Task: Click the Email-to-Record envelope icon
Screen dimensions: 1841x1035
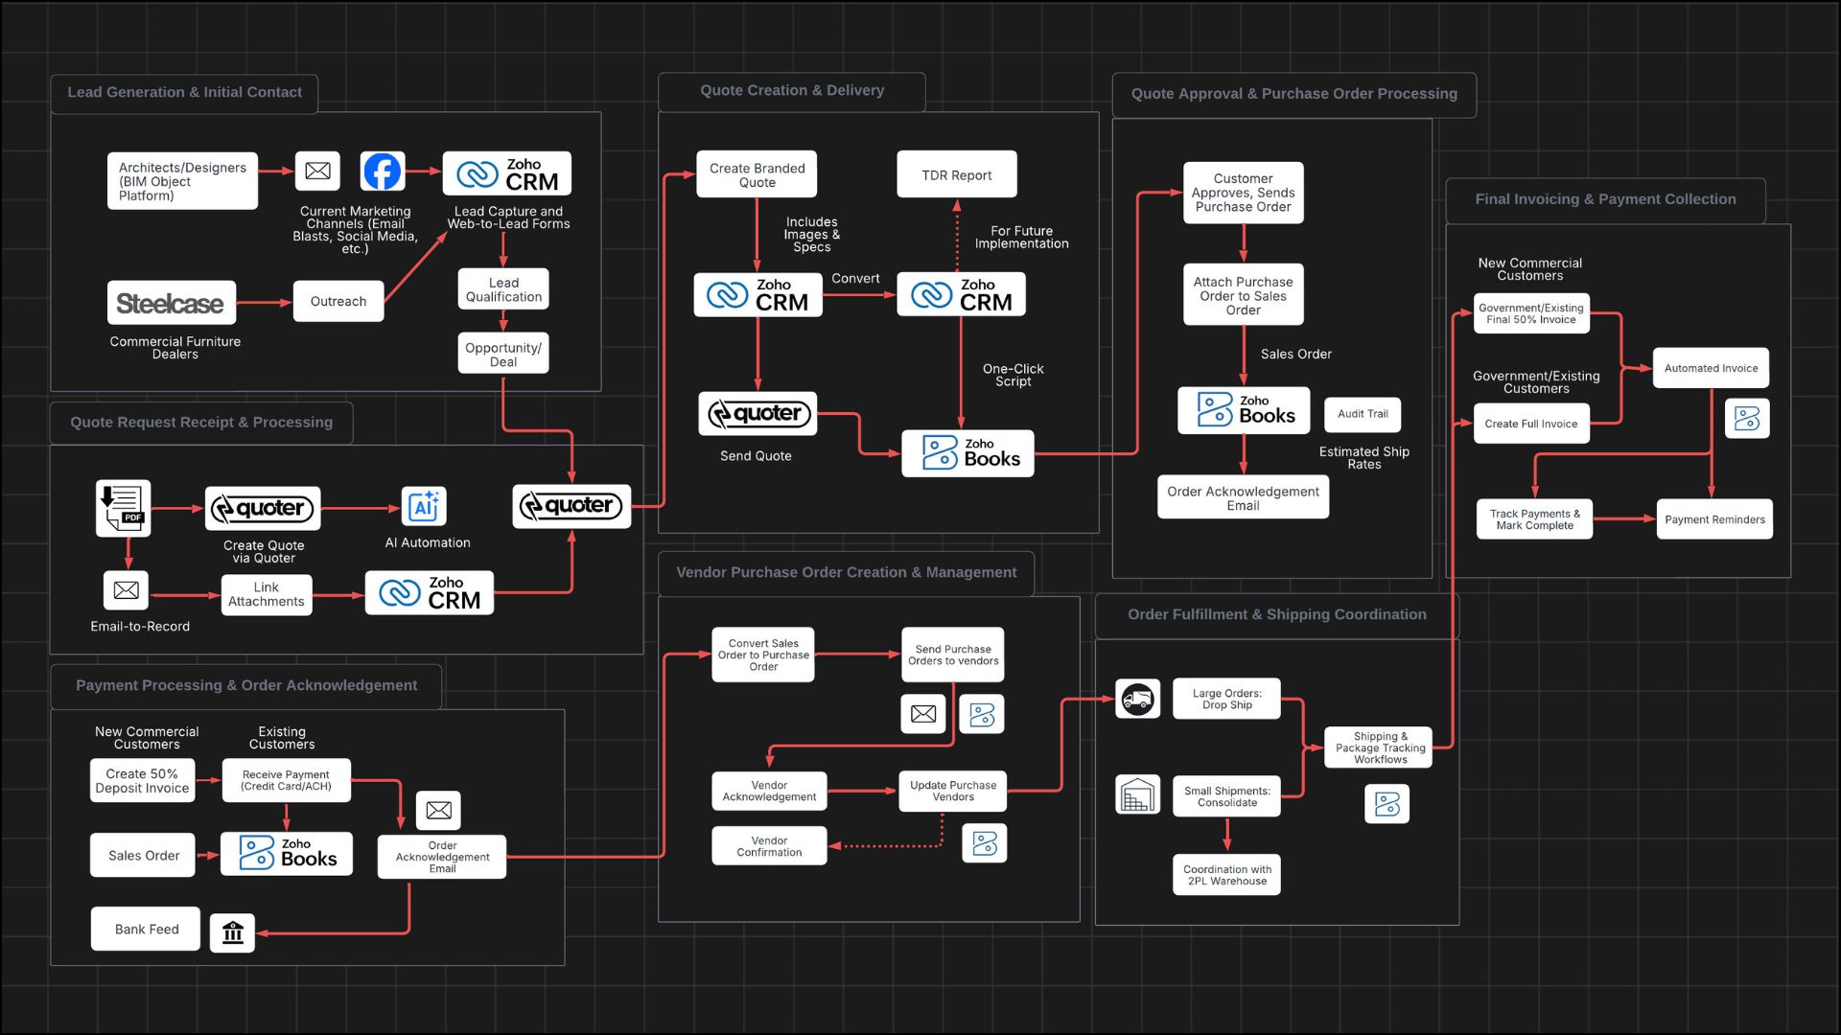Action: 126,590
